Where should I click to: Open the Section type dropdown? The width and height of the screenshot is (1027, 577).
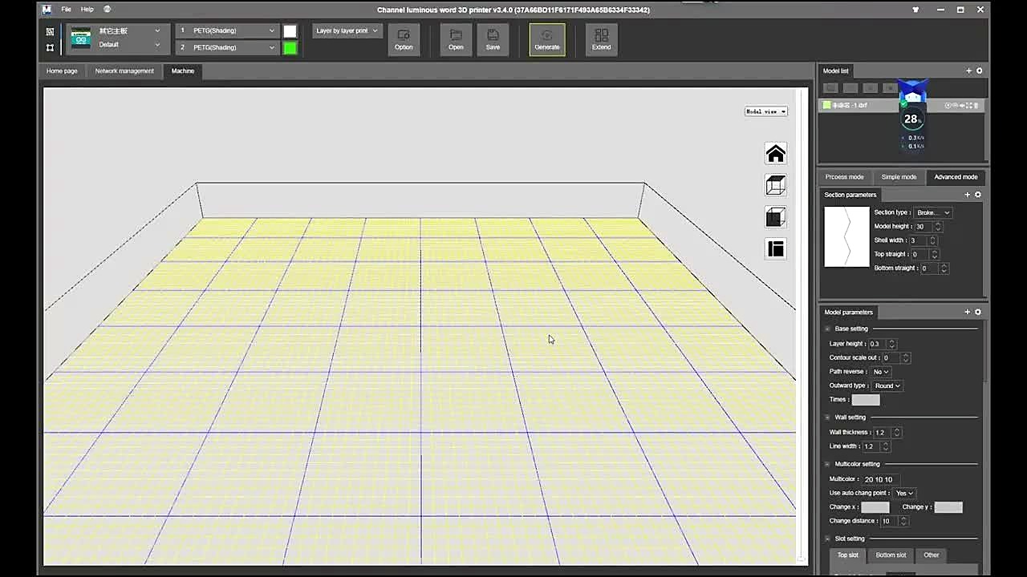[x=933, y=212]
